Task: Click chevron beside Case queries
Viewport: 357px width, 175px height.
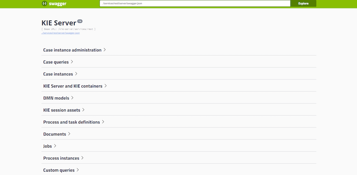Action: tap(72, 62)
